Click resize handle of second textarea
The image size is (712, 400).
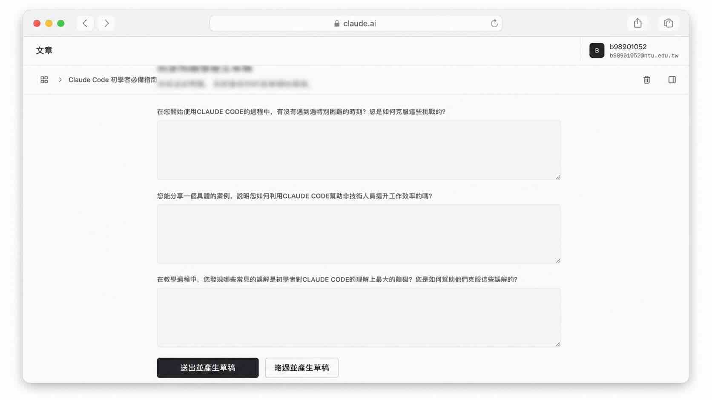557,261
